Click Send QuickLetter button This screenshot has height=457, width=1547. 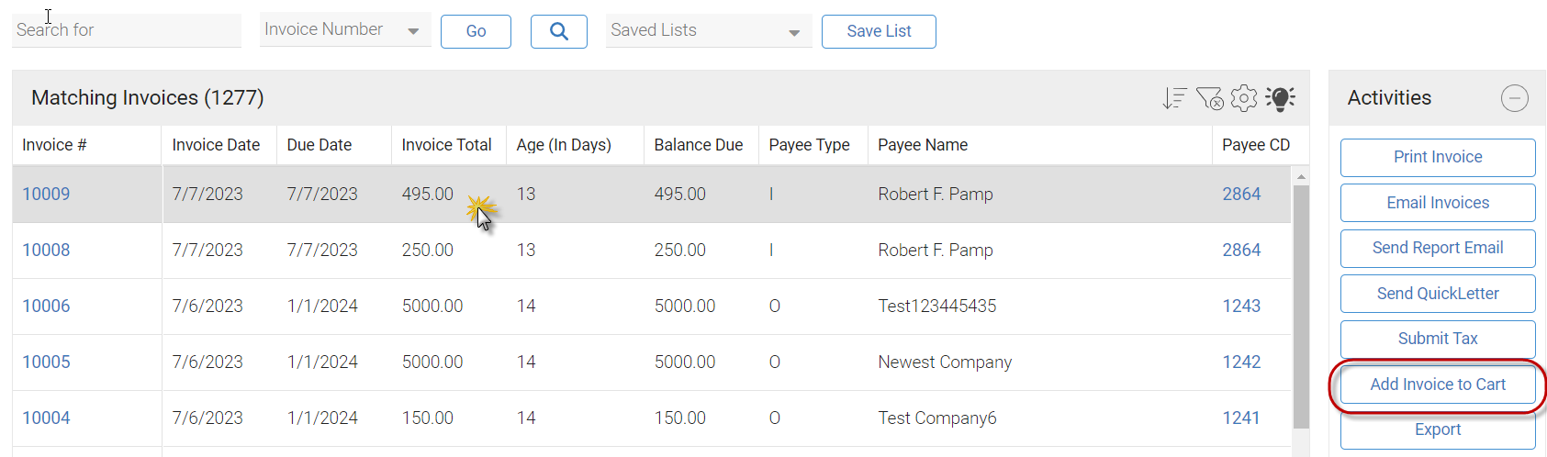[x=1438, y=294]
